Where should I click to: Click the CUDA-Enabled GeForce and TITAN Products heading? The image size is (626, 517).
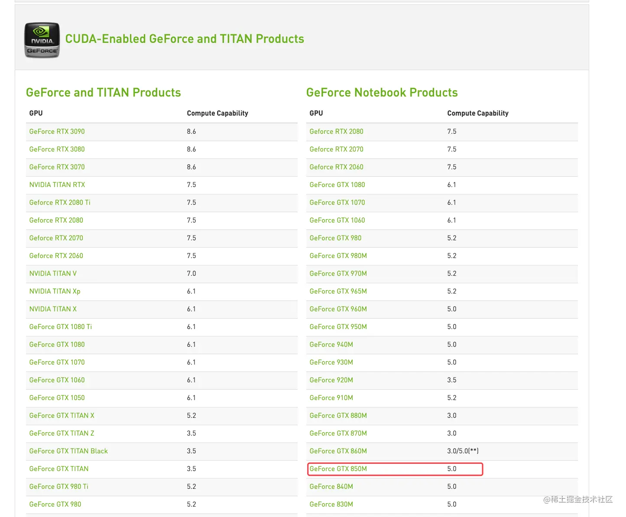pos(185,39)
